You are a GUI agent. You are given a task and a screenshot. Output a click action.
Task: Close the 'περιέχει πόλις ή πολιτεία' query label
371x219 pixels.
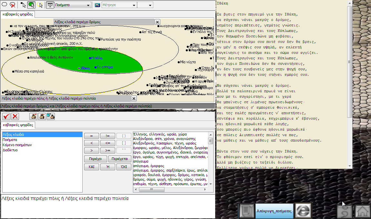pos(134,98)
